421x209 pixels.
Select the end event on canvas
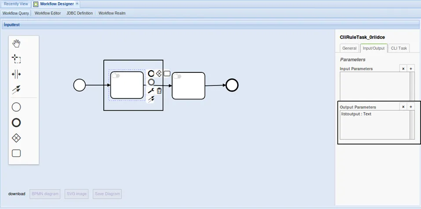tap(232, 86)
